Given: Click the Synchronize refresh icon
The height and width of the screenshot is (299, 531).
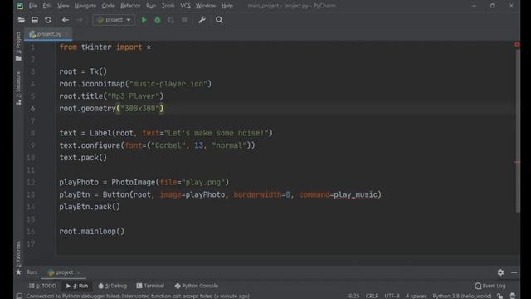Looking at the screenshot, I should click(x=48, y=20).
